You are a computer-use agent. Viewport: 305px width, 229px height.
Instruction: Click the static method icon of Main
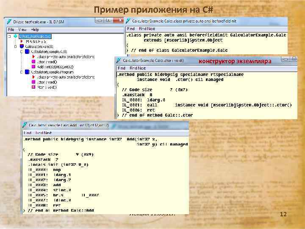click(x=33, y=87)
